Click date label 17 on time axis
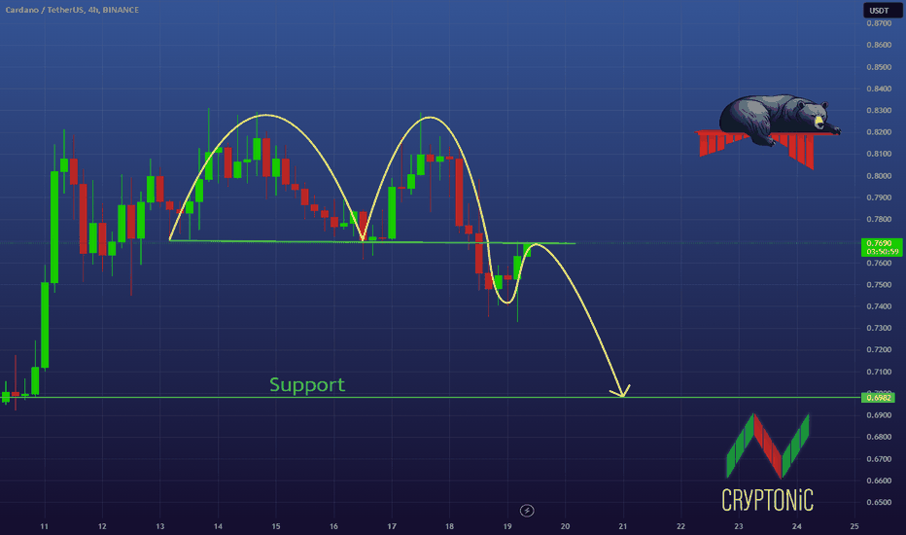Image resolution: width=906 pixels, height=535 pixels. (392, 526)
